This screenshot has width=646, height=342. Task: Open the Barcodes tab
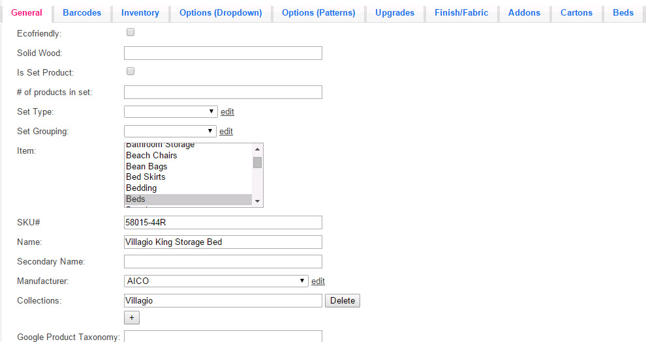pos(82,13)
